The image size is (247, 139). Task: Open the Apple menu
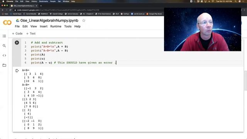tap(3, 1)
